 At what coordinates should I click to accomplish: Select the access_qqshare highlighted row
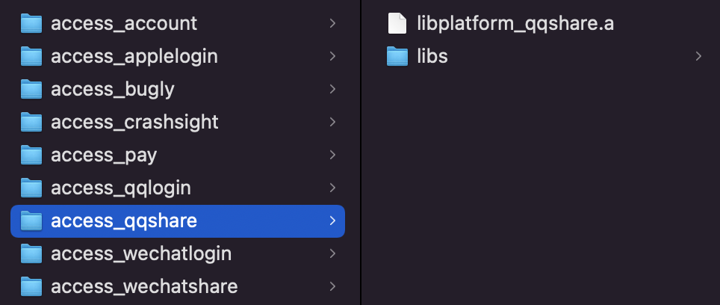[x=178, y=221]
